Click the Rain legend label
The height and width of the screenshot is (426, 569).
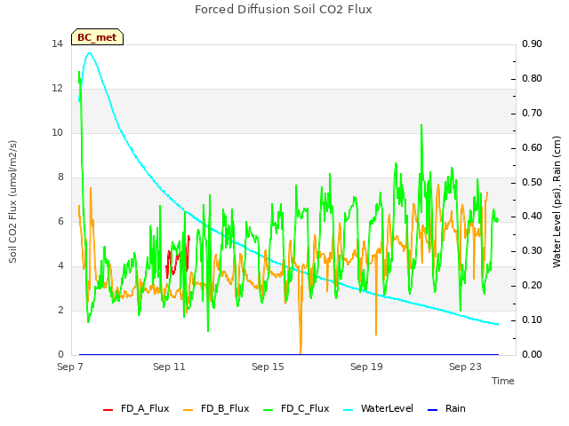click(x=455, y=408)
